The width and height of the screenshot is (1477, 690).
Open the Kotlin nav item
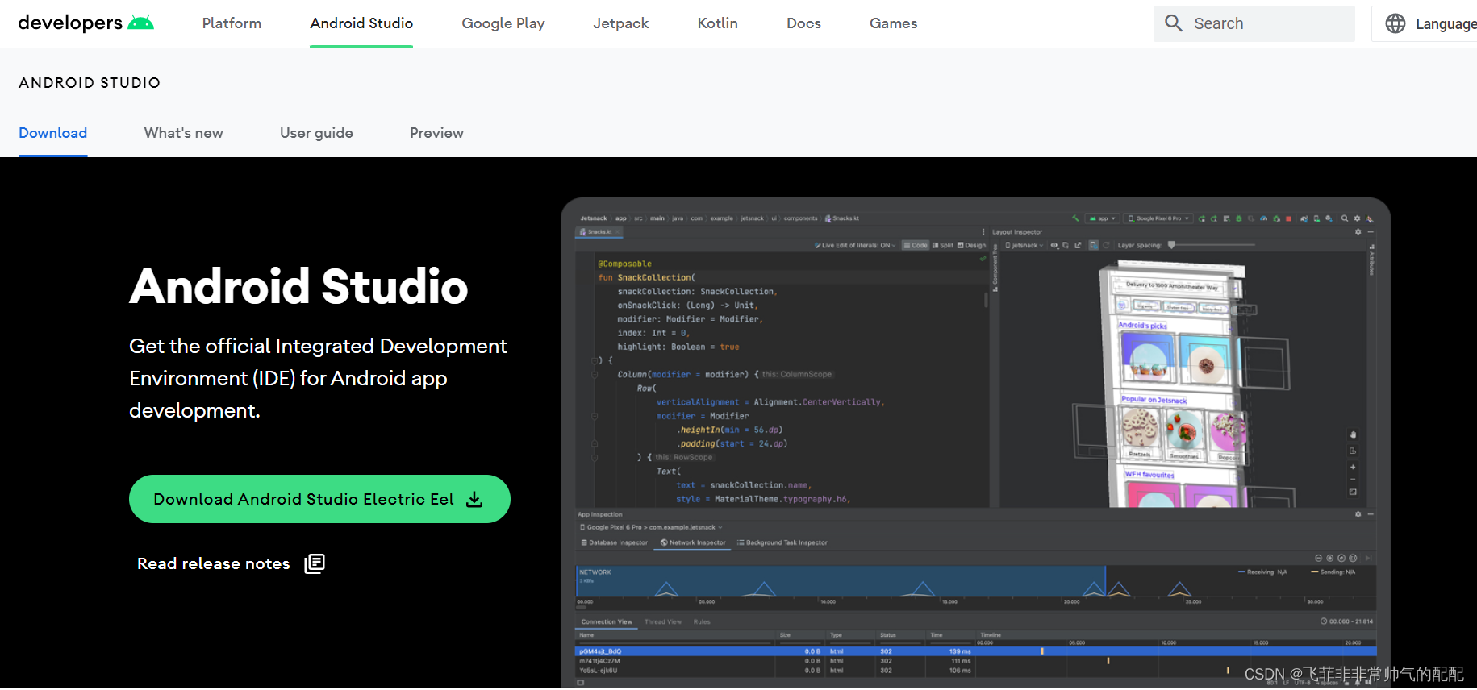point(718,23)
